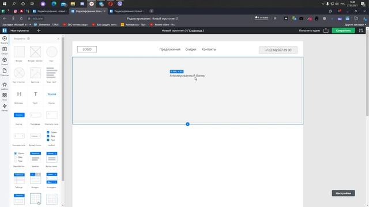The height and width of the screenshot is (207, 369).
Task: Open the lightning bolt sidebar tab
Action: click(x=5, y=108)
